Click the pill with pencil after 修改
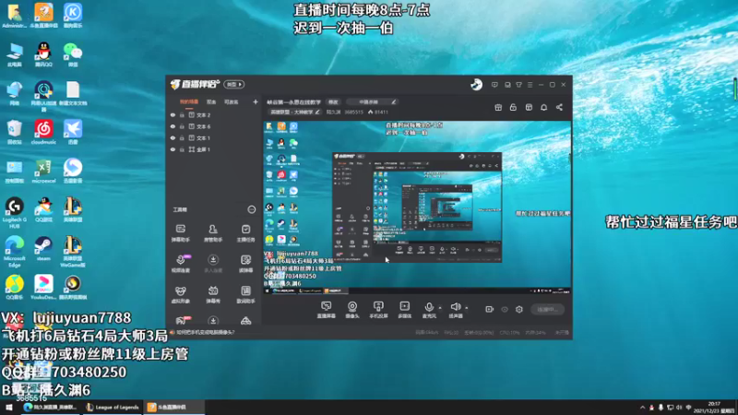 373,101
